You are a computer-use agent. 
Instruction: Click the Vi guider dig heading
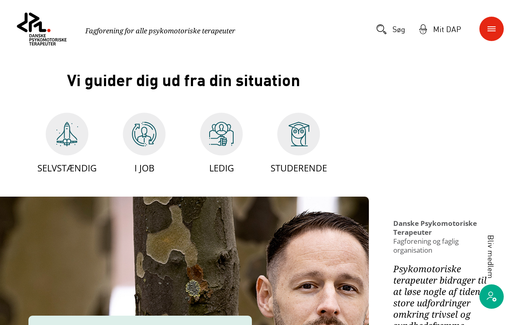[183, 81]
